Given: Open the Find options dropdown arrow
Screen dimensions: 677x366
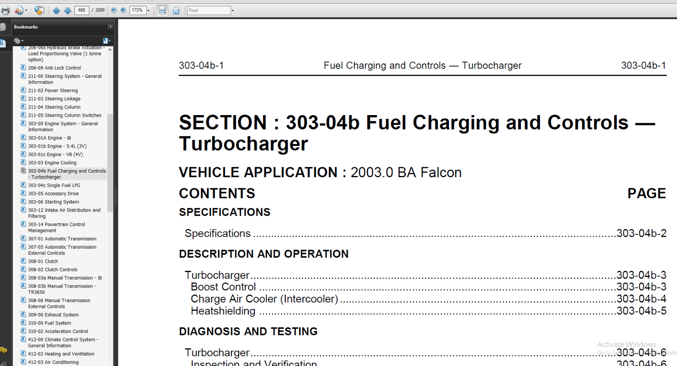Looking at the screenshot, I should (233, 11).
